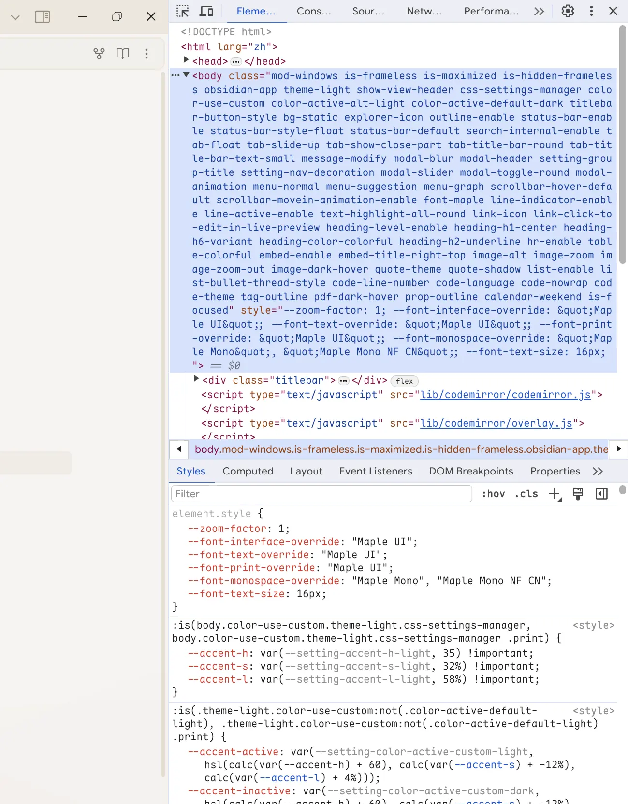The image size is (628, 804).
Task: Switch to the Elements tab
Action: 256,11
